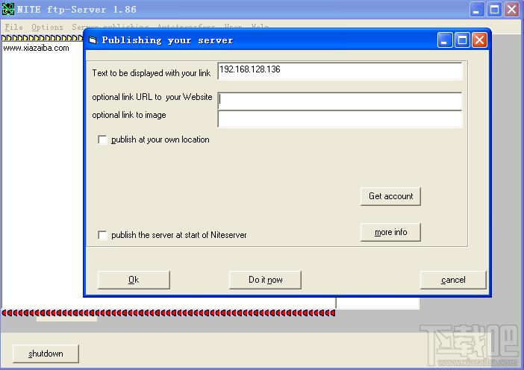Screen dimensions: 524x370
Task: Minimize the NITE ftp-Server main window
Action: (478, 10)
